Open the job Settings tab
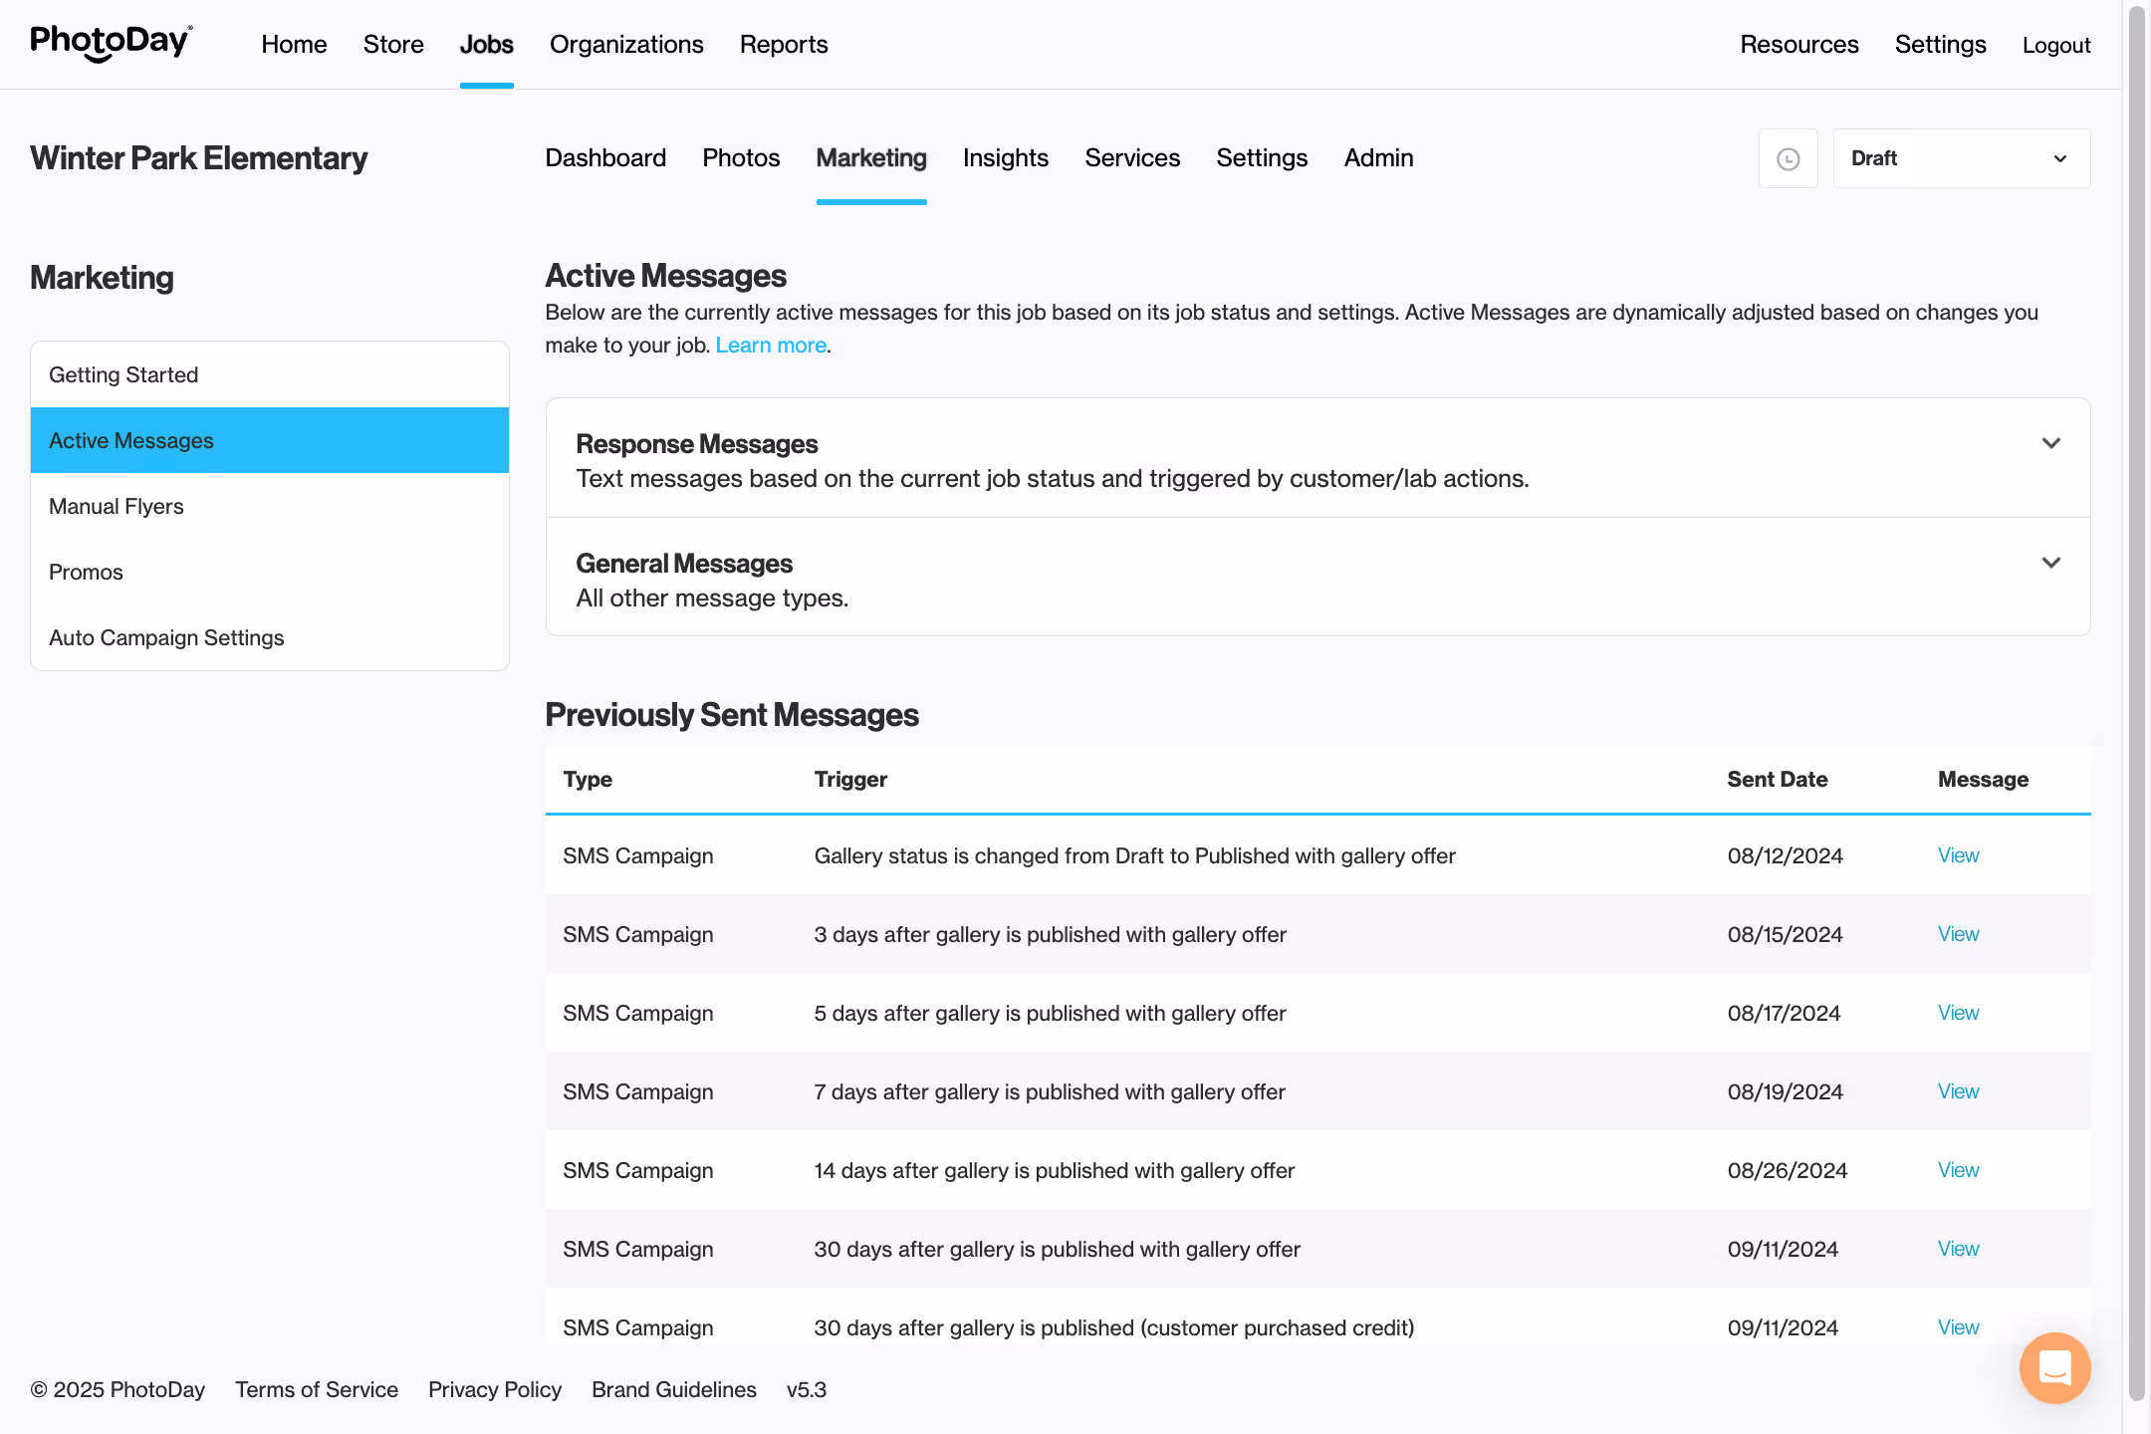 1262,157
